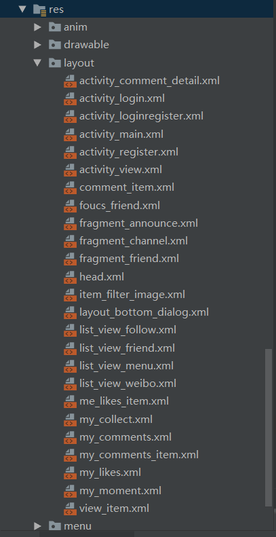Screen dimensions: 276x537
Task: Select my_comments_item.xml
Action: 139,455
